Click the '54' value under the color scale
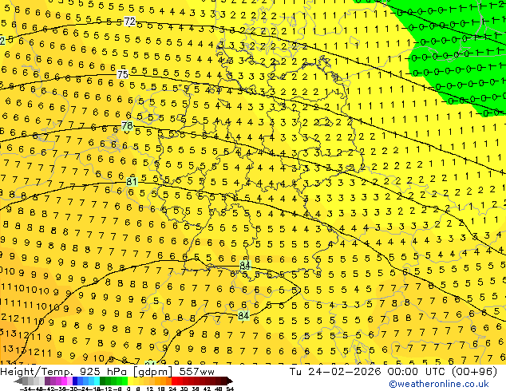 point(231,389)
